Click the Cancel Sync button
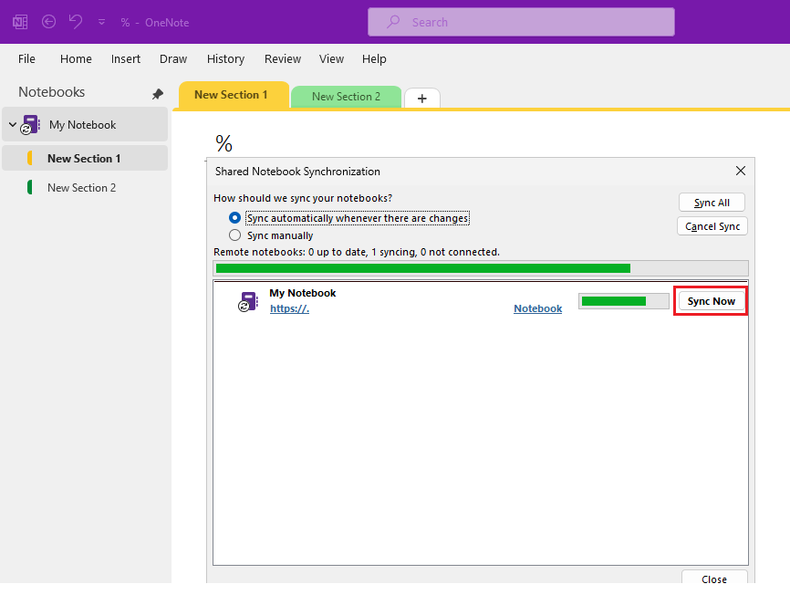This screenshot has height=605, width=790. tap(712, 226)
